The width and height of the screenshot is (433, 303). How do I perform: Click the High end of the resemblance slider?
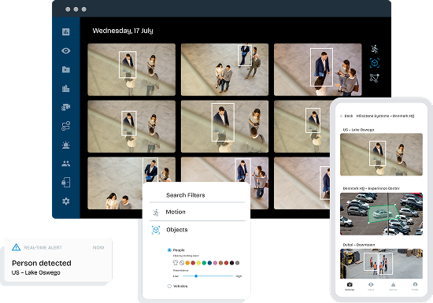click(x=239, y=276)
